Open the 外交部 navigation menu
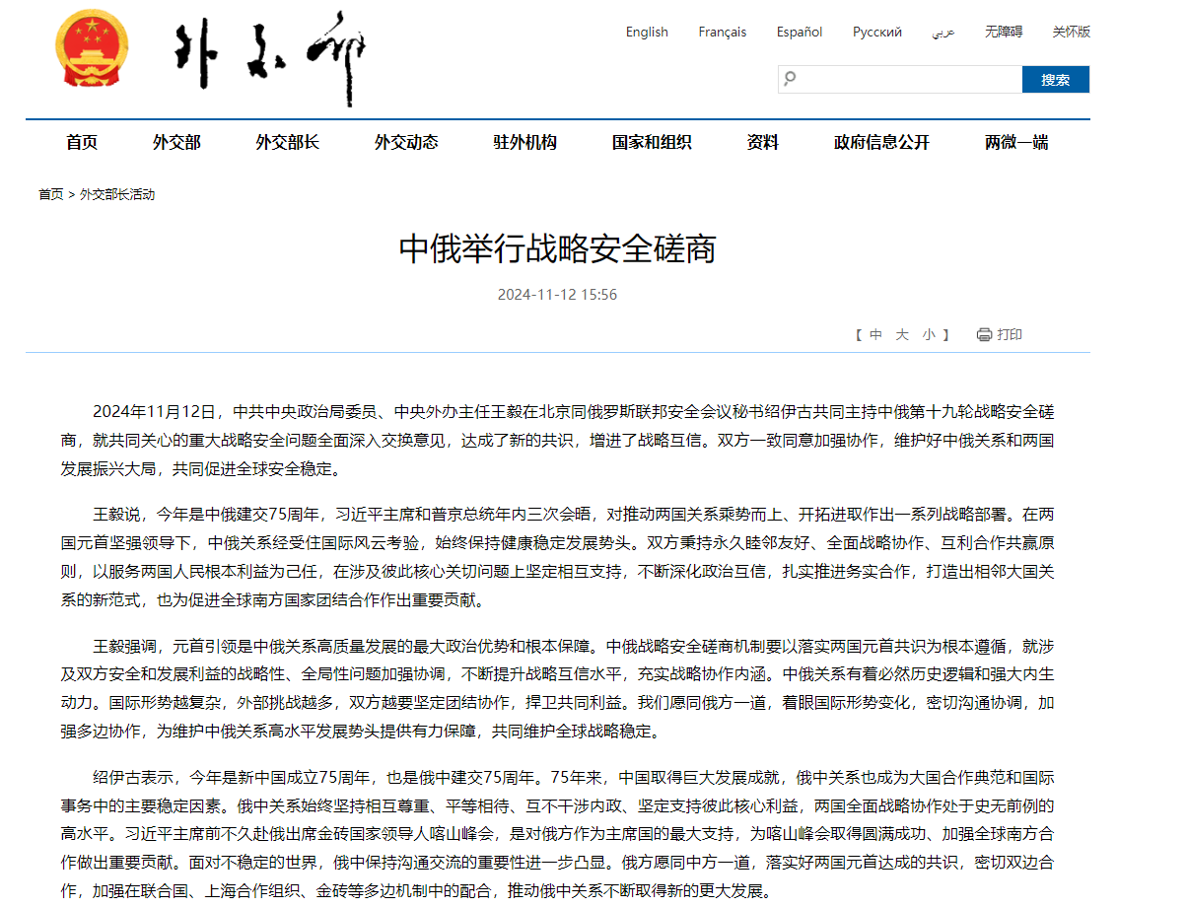 176,142
